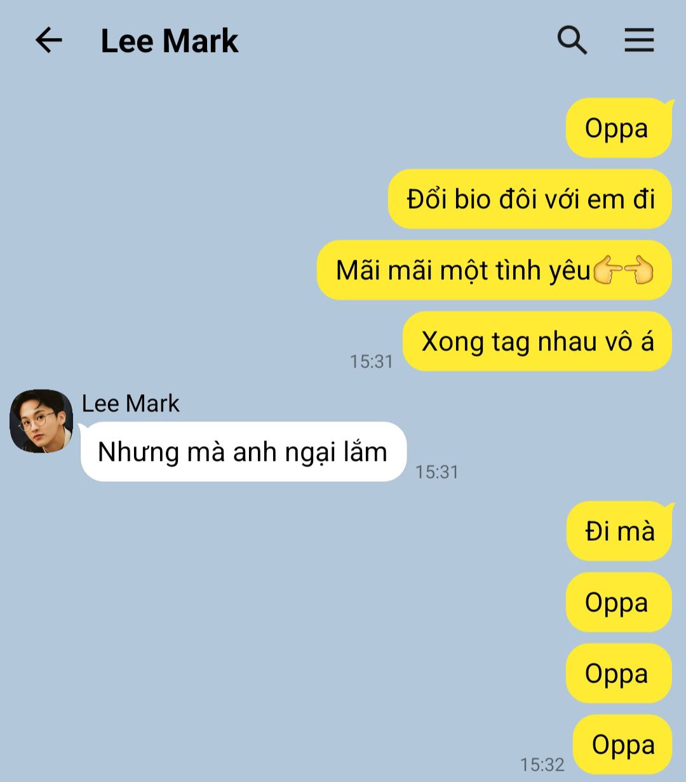Image resolution: width=686 pixels, height=782 pixels.
Task: Select Oppa bubble directly below "Đi mà"
Action: point(619,602)
